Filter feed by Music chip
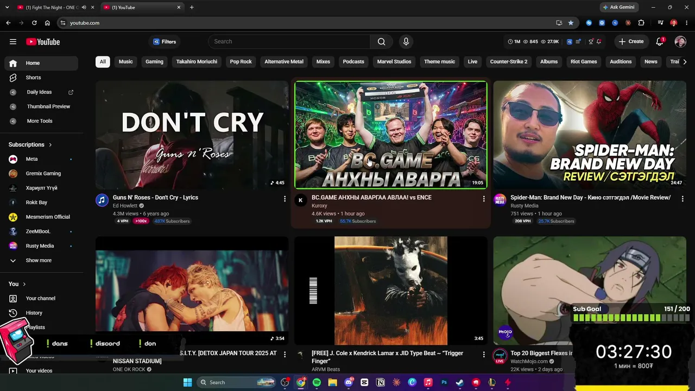 click(x=125, y=62)
